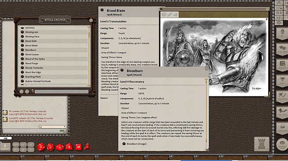Click the chat entry field
The width and height of the screenshot is (288, 161).
click(x=34, y=131)
